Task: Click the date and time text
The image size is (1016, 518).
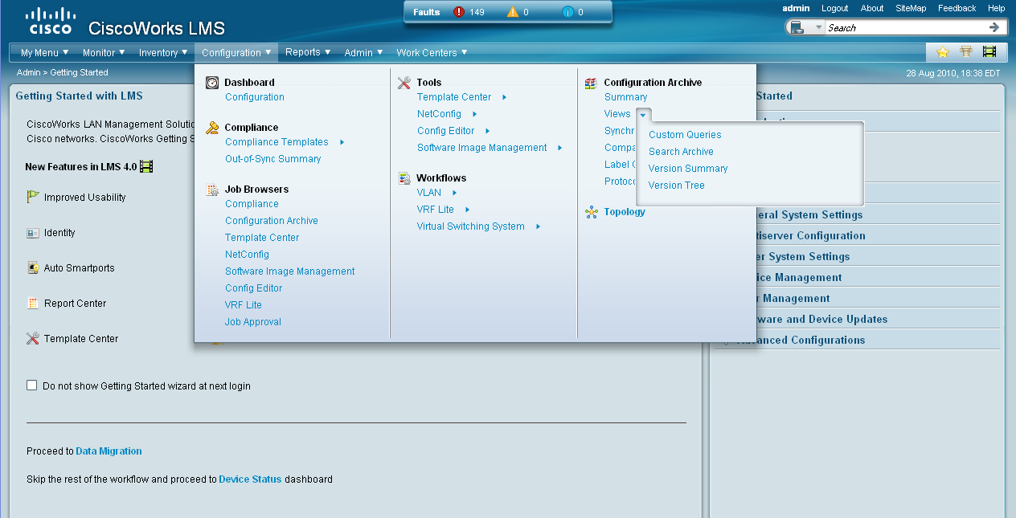Action: coord(953,72)
